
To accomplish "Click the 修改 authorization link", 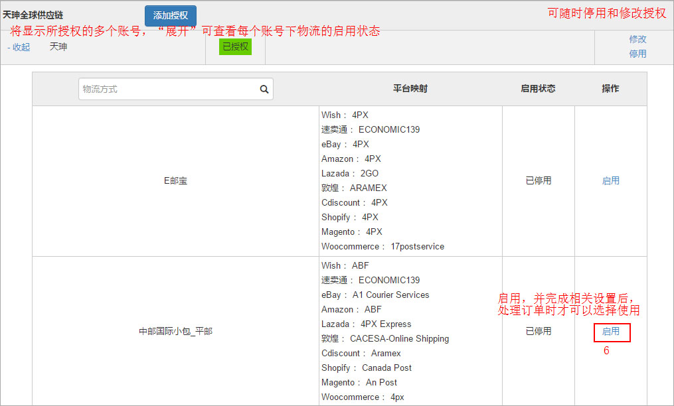I will [x=637, y=39].
